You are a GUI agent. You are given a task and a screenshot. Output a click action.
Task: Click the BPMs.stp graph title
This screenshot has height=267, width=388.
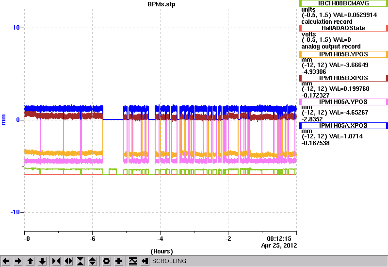162,4
